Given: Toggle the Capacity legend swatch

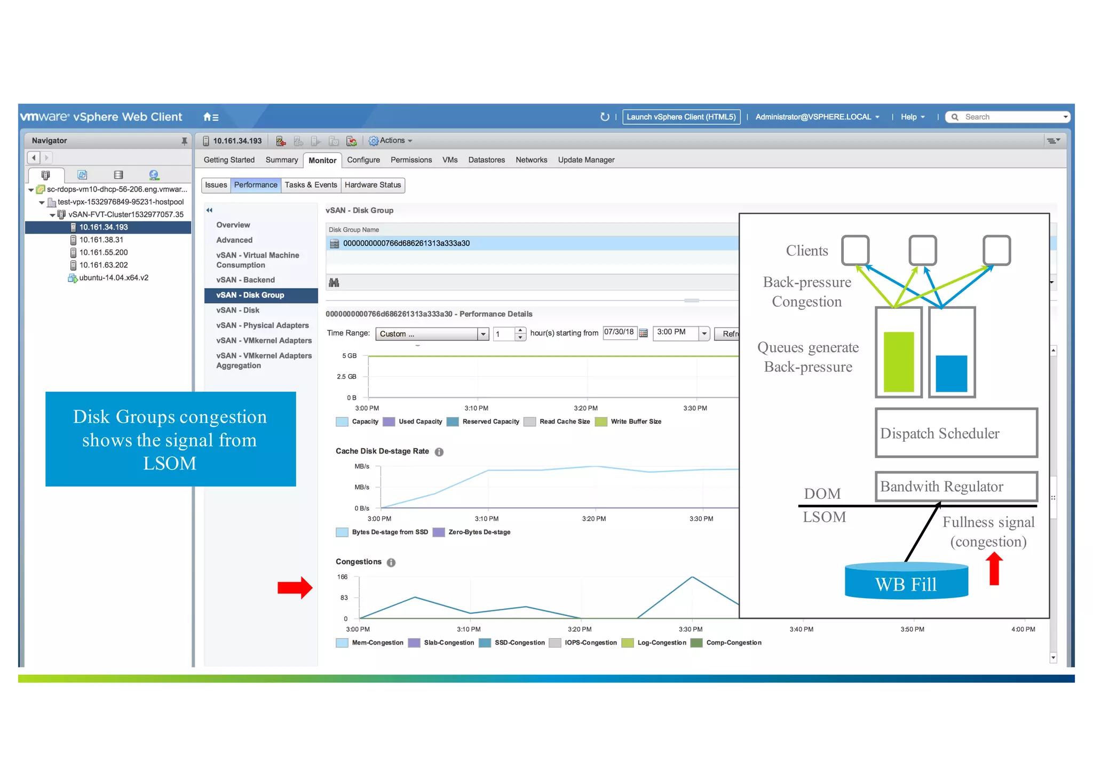Looking at the screenshot, I should pyautogui.click(x=342, y=422).
